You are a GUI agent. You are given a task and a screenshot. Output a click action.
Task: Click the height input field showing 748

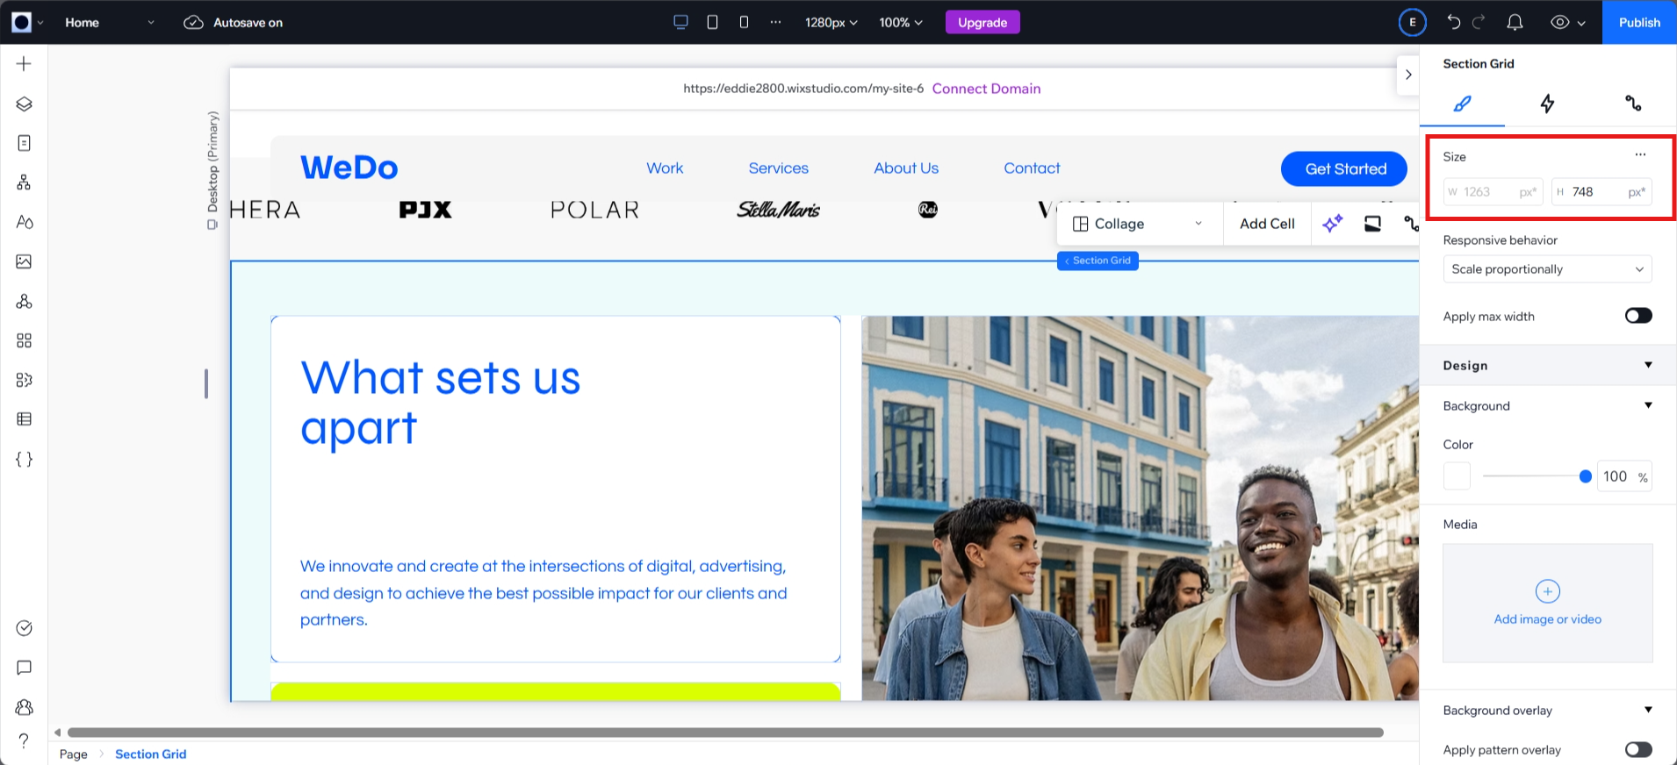point(1601,192)
